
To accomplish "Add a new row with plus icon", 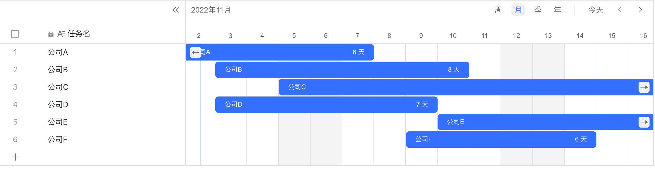I will pyautogui.click(x=15, y=157).
